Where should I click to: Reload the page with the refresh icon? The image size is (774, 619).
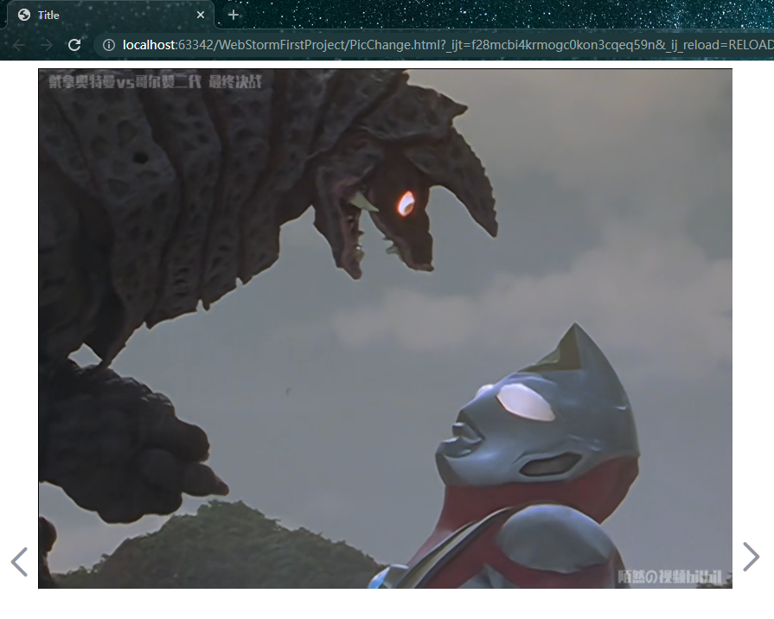74,45
